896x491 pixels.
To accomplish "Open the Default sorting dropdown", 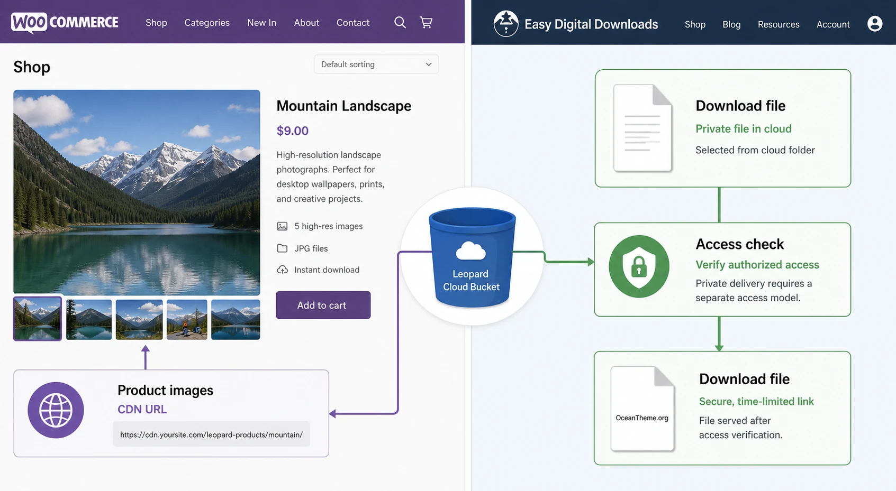I will pyautogui.click(x=376, y=64).
